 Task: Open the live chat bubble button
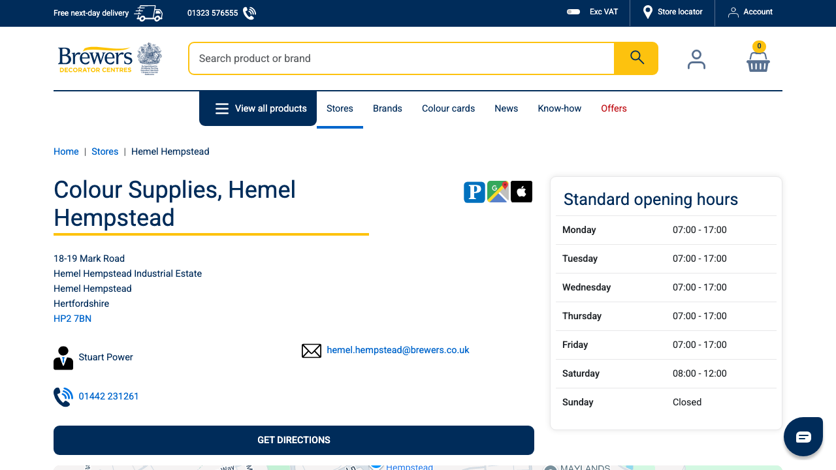tap(803, 437)
